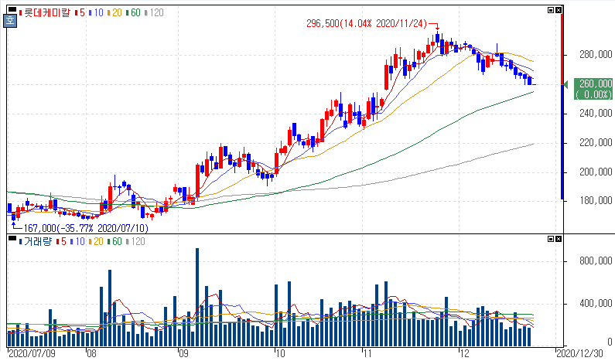Click the 11 month label on the date axis

point(367,353)
